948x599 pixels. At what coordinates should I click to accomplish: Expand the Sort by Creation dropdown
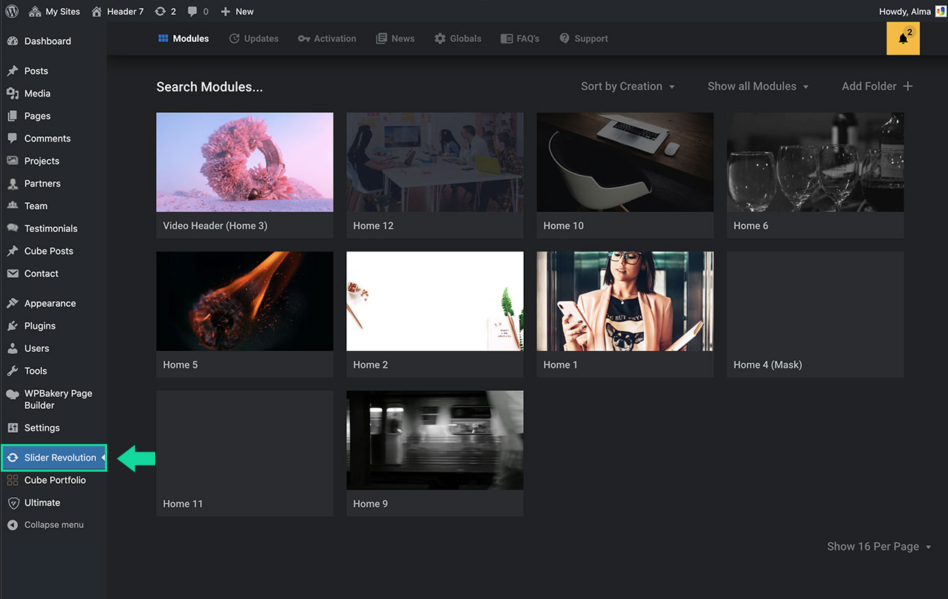[x=628, y=86]
